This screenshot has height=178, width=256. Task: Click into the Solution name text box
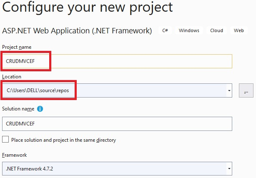(117, 124)
